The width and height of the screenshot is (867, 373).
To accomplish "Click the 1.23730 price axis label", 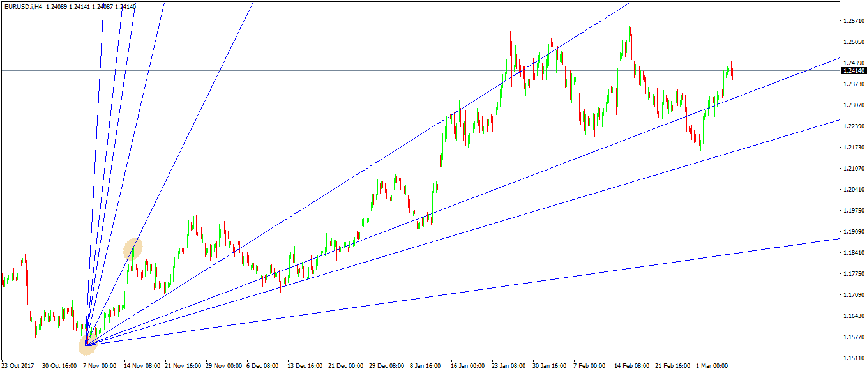I will coord(854,84).
